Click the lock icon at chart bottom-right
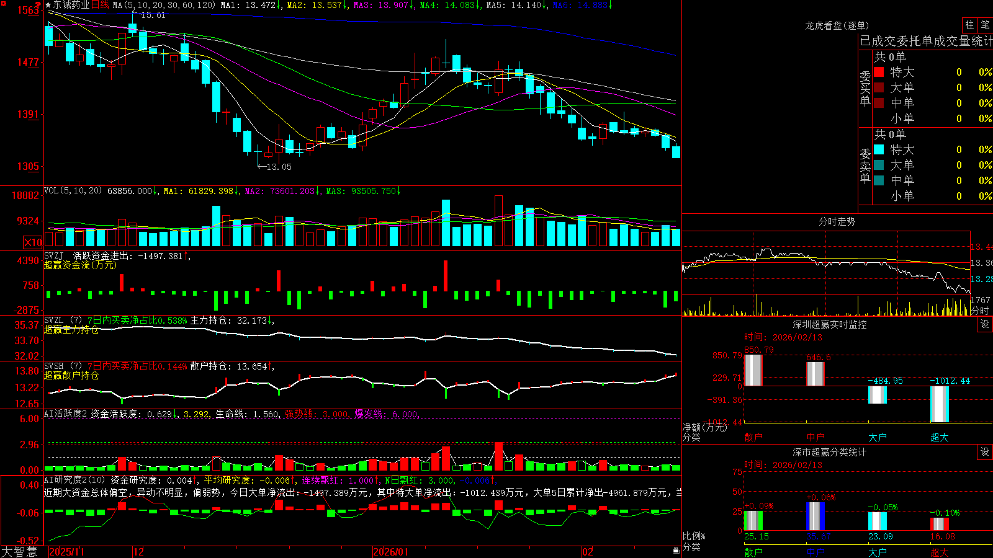This screenshot has height=558, width=993. coord(676,551)
